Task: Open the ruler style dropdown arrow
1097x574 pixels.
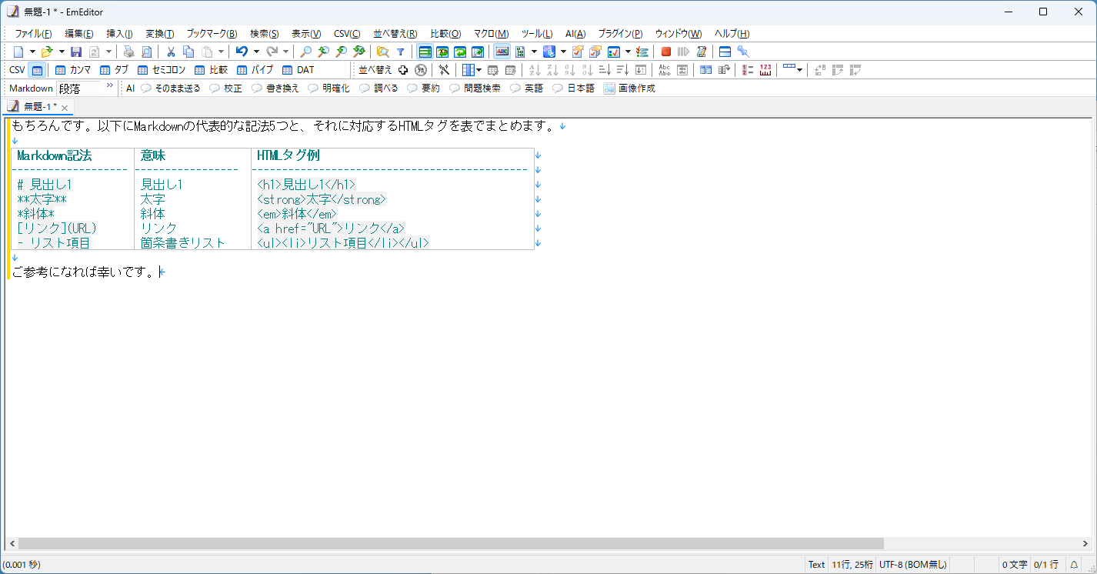Action: [x=799, y=70]
